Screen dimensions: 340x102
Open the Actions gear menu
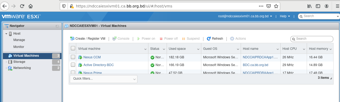[x=238, y=39]
